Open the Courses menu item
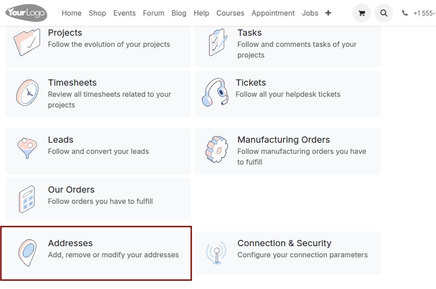Screen dimensions: 436x289 [230, 13]
